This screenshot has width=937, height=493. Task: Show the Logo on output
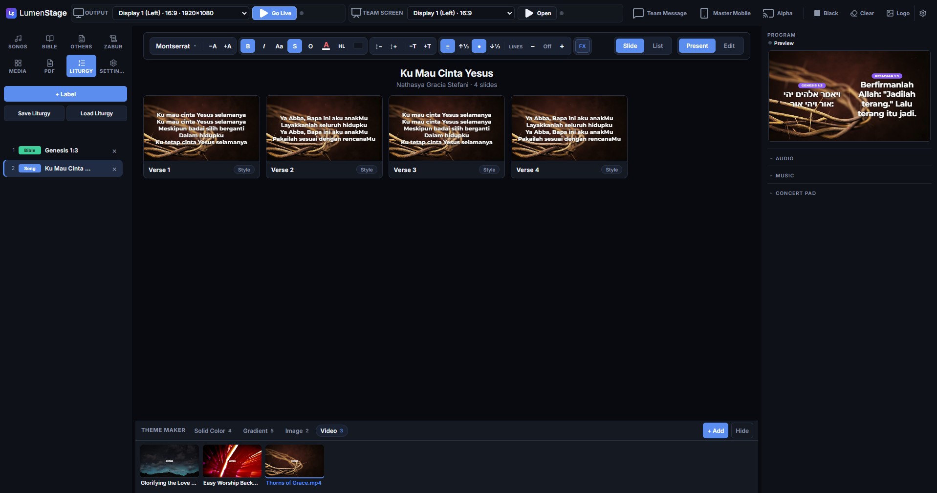point(898,13)
